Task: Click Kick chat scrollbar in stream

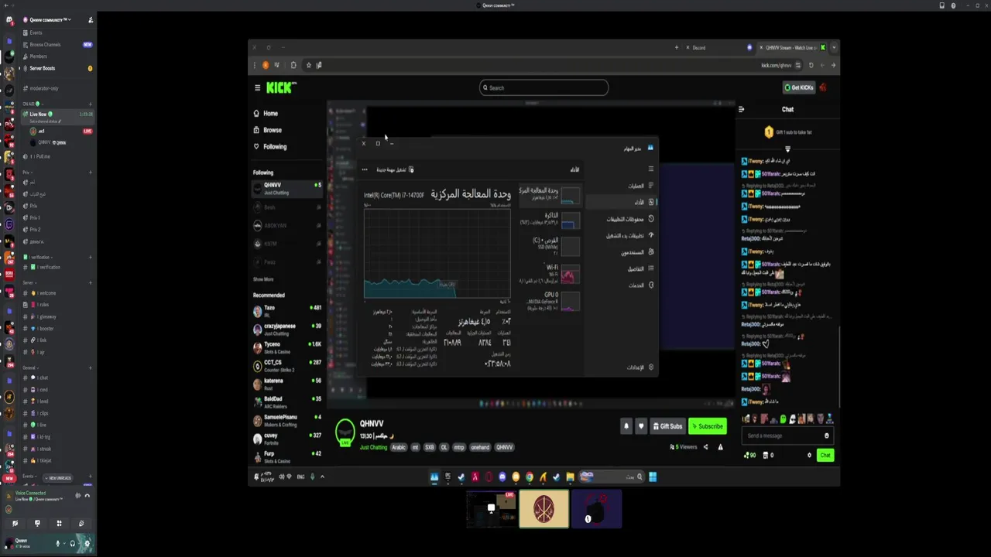Action: point(838,367)
